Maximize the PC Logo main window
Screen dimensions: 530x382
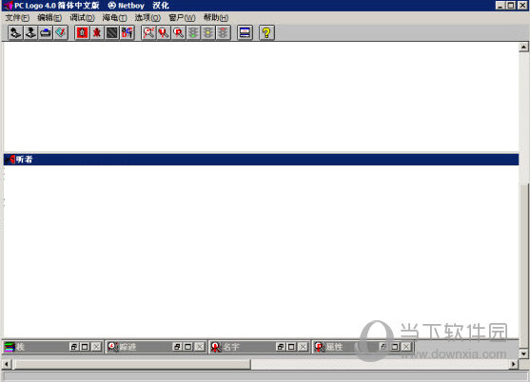511,6
